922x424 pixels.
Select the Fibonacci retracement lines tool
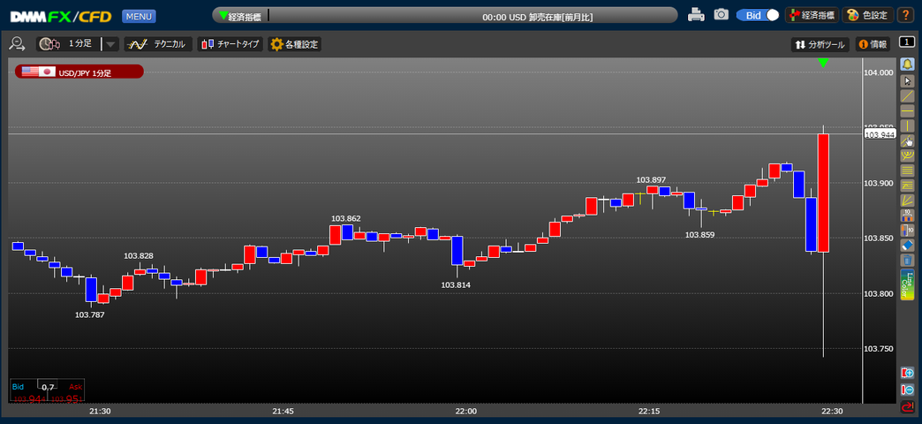pos(907,185)
